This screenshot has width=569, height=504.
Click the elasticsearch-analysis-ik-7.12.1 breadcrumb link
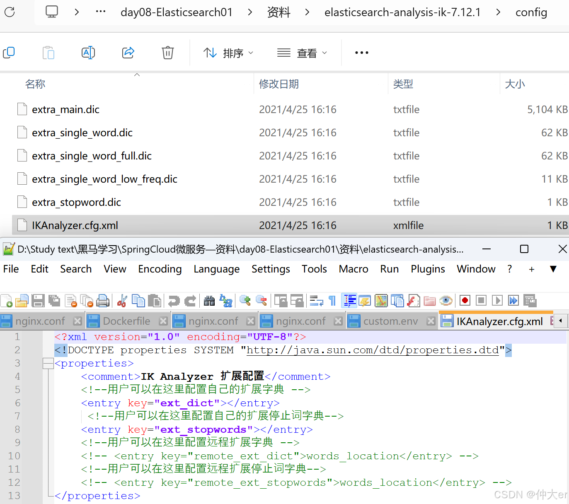click(x=402, y=12)
